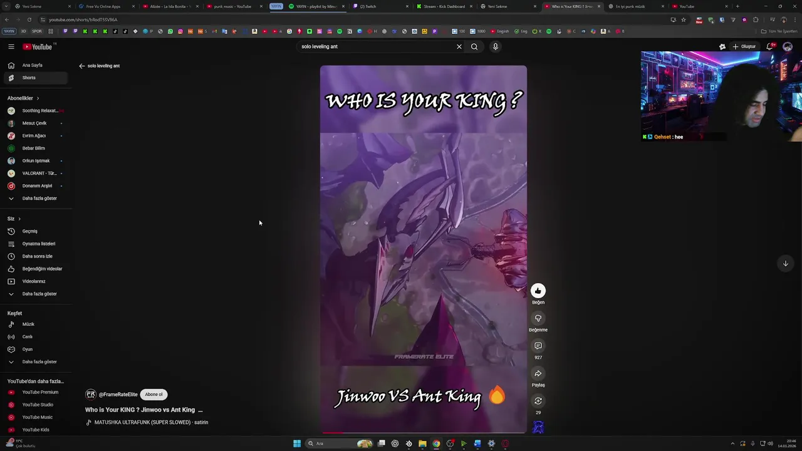Share the short with Paylaş
802x451 pixels.
pyautogui.click(x=538, y=373)
